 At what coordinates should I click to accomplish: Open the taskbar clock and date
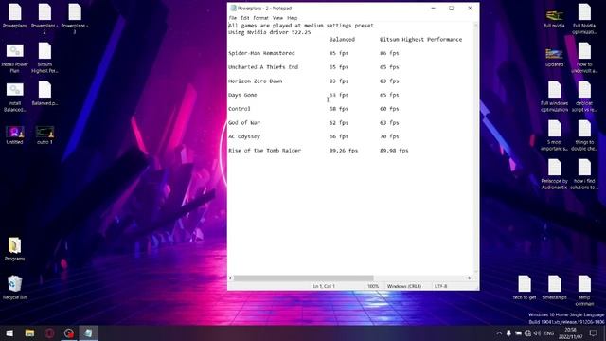[570, 333]
